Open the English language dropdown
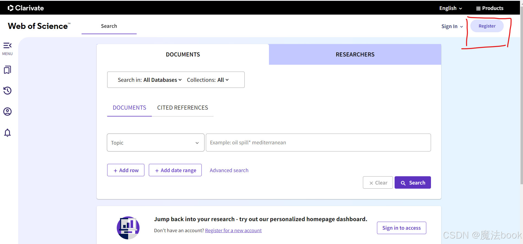Image resolution: width=523 pixels, height=244 pixels. (451, 8)
